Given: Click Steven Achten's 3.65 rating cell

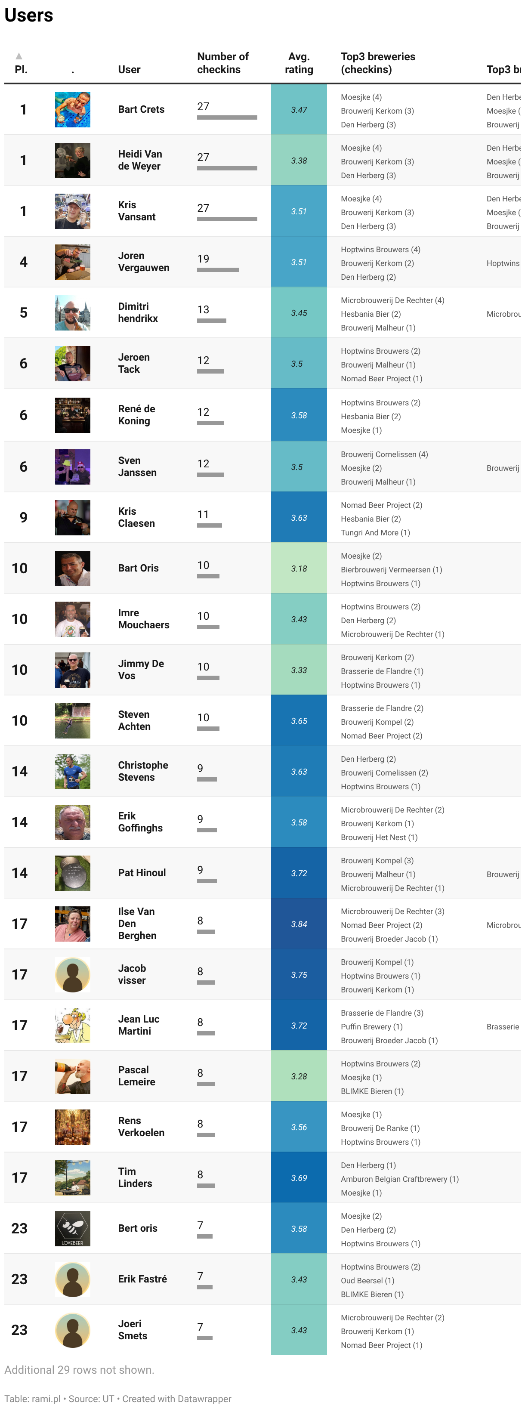Looking at the screenshot, I should coord(299,720).
